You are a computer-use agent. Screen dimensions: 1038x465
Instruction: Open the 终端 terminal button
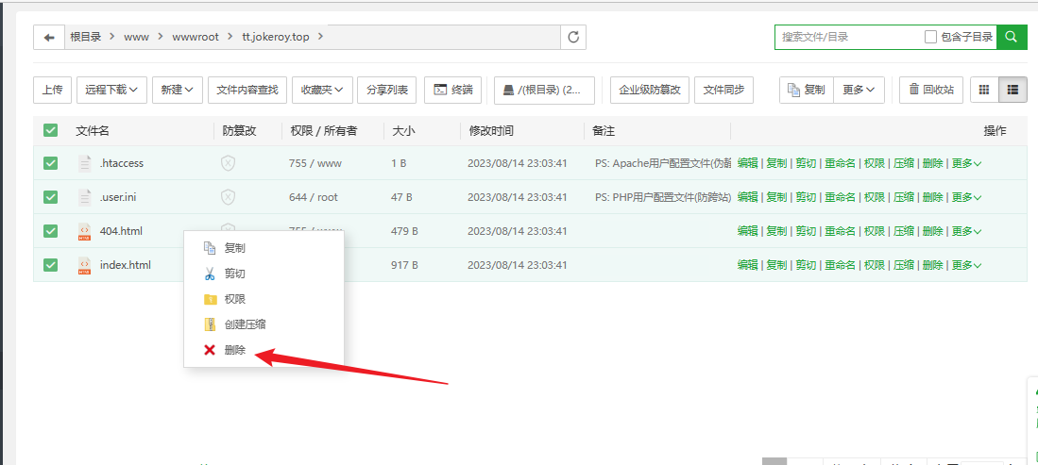tap(453, 90)
